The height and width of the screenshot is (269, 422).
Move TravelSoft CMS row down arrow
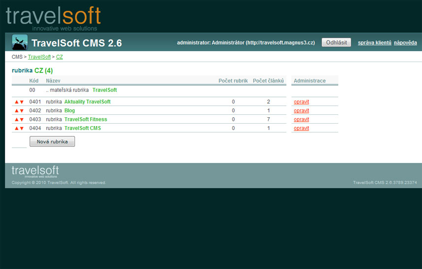pyautogui.click(x=22, y=129)
